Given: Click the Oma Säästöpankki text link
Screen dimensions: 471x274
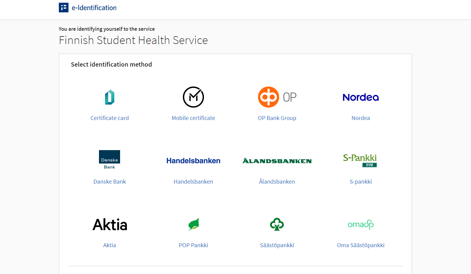Looking at the screenshot, I should (x=361, y=245).
